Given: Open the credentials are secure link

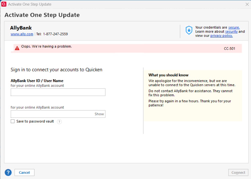Looking at the screenshot, I should click(234, 27).
